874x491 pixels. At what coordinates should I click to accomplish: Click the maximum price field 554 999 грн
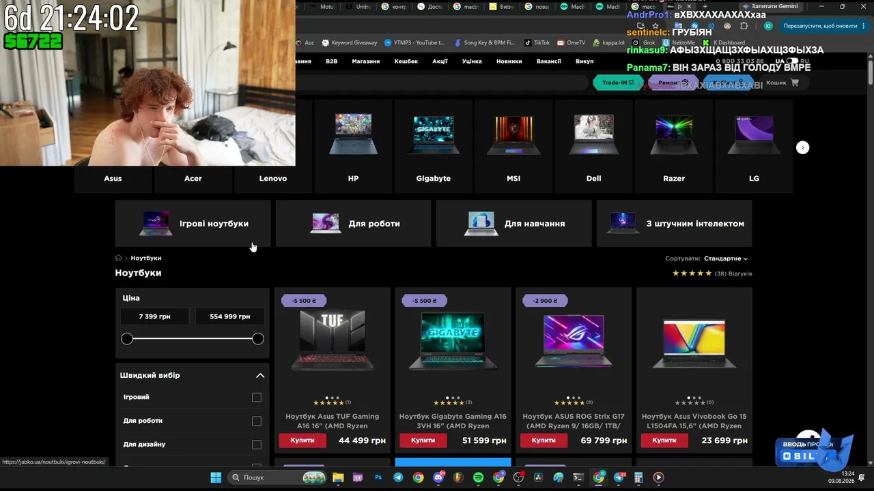pos(230,316)
